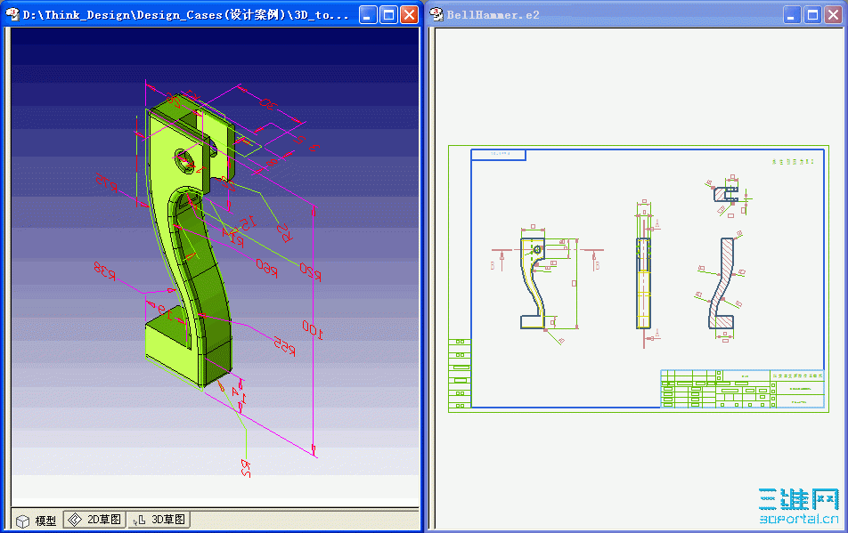Viewport: 848px width, 533px height.
Task: Select the hole feature on the 3D model
Action: tap(184, 161)
